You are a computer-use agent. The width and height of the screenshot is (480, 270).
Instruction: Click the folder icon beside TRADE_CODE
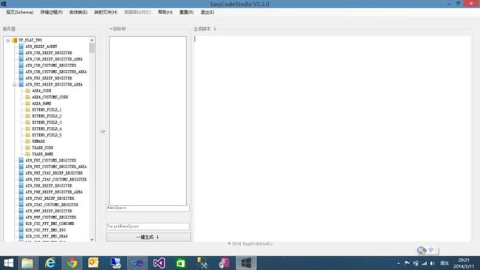(27, 148)
